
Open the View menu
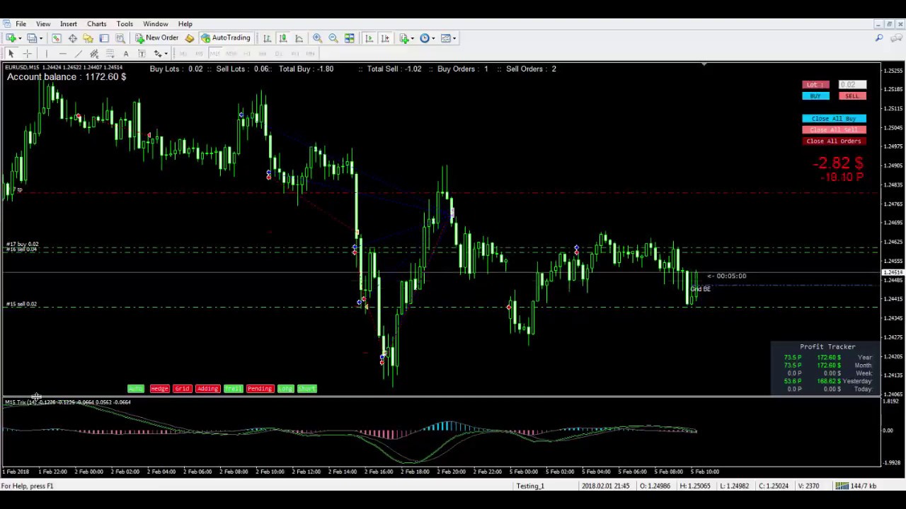(43, 24)
